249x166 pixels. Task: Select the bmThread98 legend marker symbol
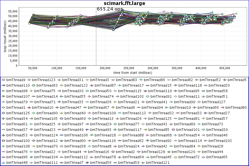pos(3,91)
